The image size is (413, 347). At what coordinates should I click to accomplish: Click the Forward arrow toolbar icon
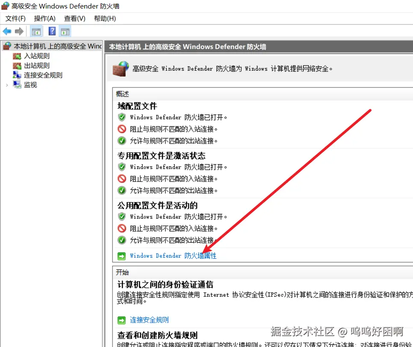19,32
